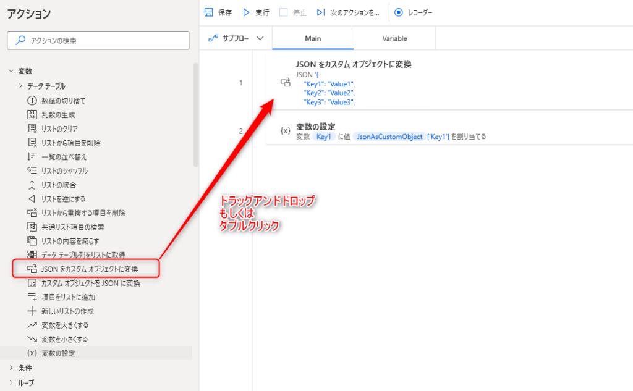Click the Increase variable icon
This screenshot has height=391, width=633.
(x=33, y=326)
